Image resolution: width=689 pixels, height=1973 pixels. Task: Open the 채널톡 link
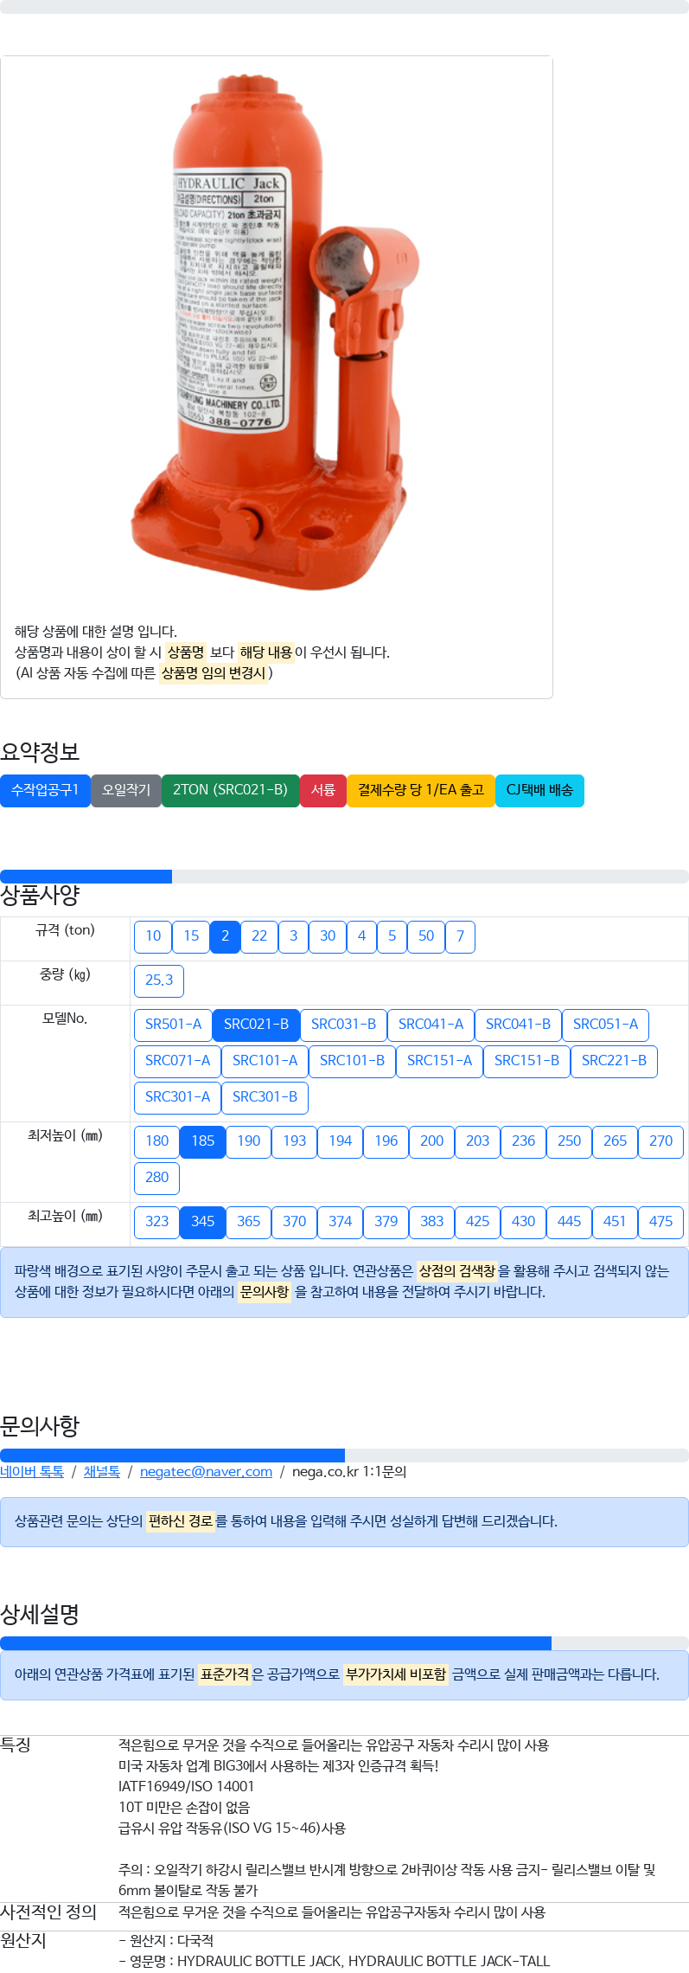point(101,1472)
